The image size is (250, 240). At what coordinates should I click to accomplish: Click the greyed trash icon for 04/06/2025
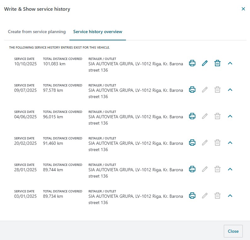coord(217,116)
